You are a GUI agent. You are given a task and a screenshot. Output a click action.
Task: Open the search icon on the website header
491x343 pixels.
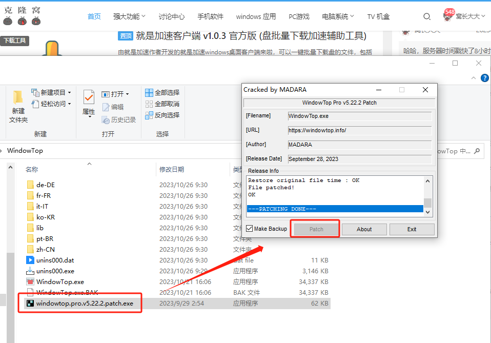coord(427,16)
